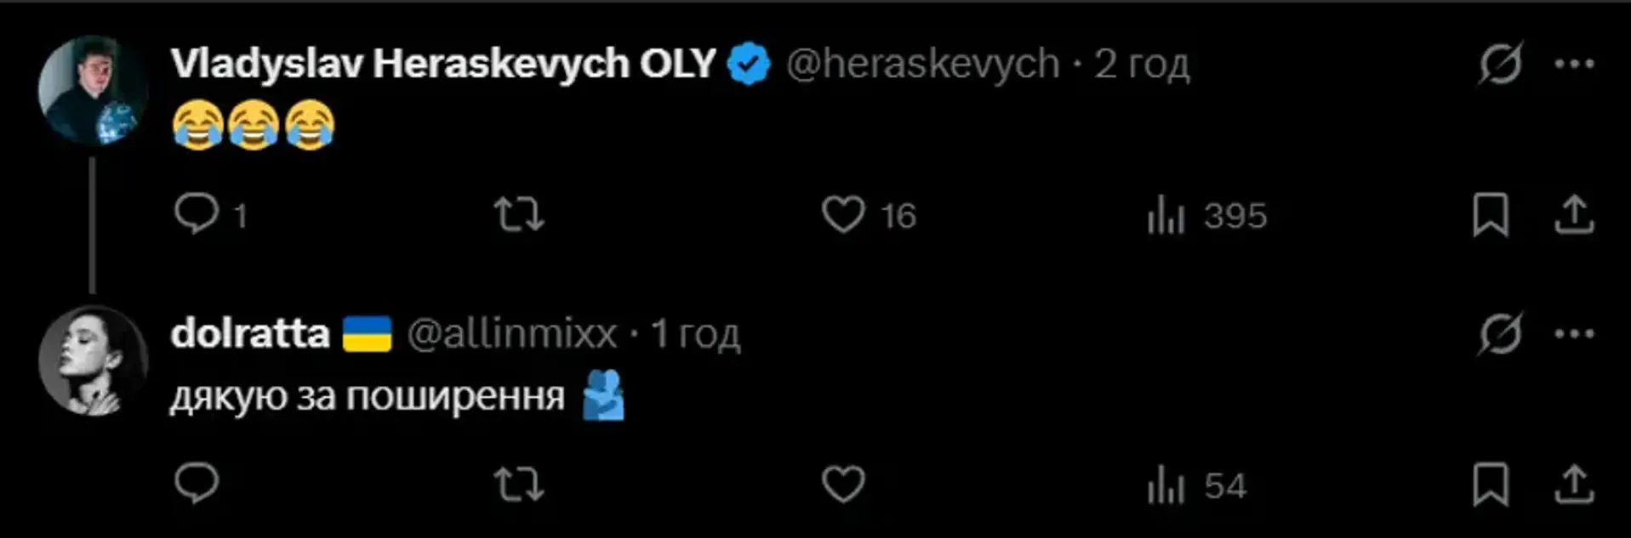Open more options for Heraskevych's tweet
Viewport: 1631px width, 538px height.
tap(1574, 64)
